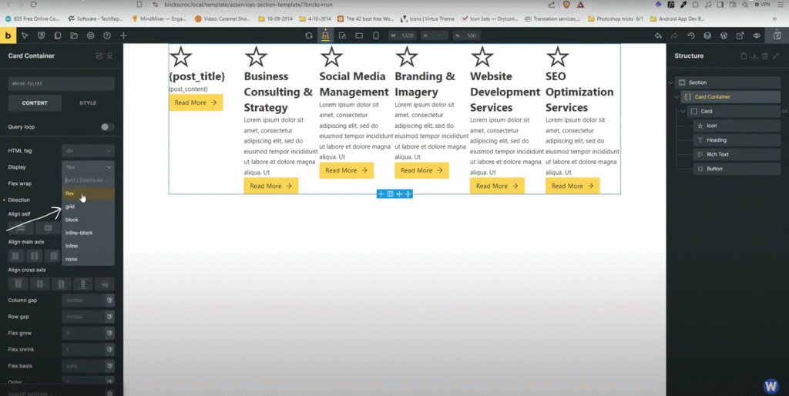Open revisions history icon
Image resolution: width=789 pixels, height=396 pixels.
click(690, 35)
